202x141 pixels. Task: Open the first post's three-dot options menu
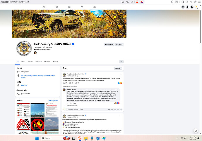click(121, 75)
